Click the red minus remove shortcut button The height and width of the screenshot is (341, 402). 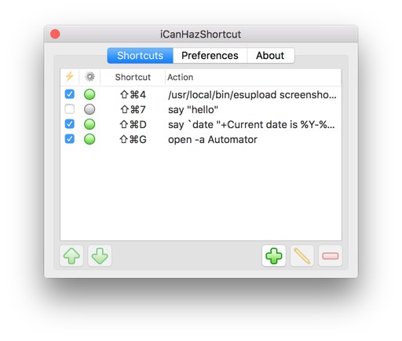pos(331,255)
